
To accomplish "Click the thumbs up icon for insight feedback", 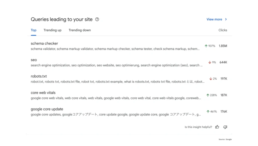I will (x=217, y=127).
